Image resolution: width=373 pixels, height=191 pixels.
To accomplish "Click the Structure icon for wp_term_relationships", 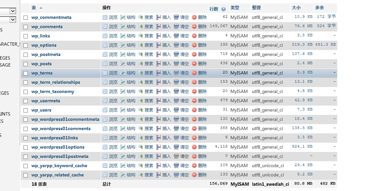I will (x=123, y=82).
